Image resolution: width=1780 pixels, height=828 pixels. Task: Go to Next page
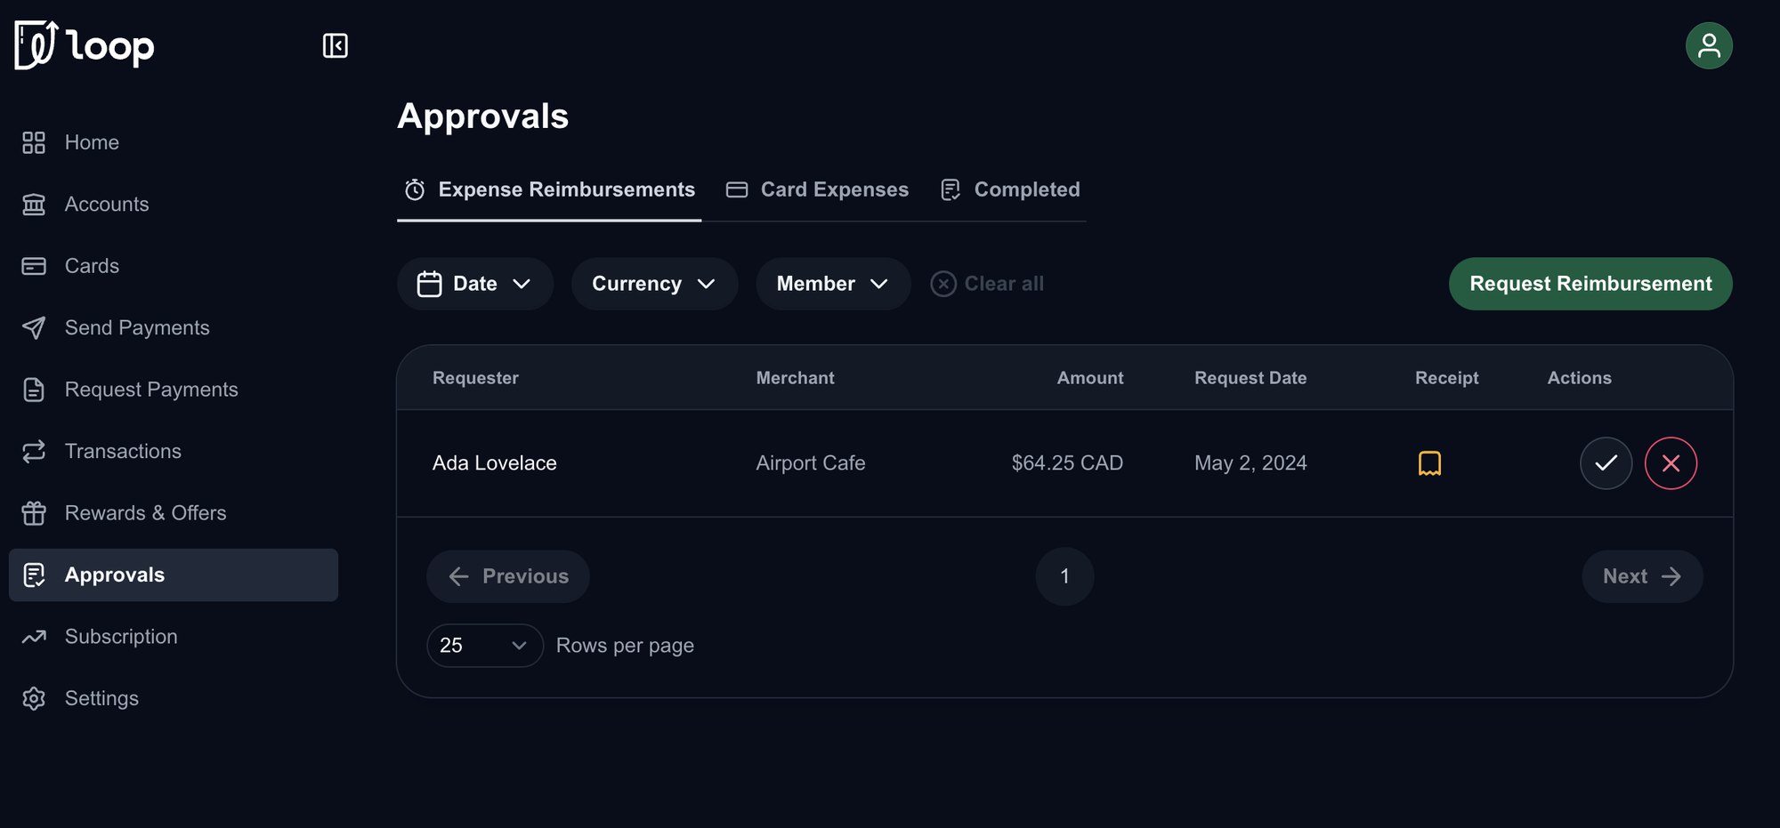[x=1642, y=576]
